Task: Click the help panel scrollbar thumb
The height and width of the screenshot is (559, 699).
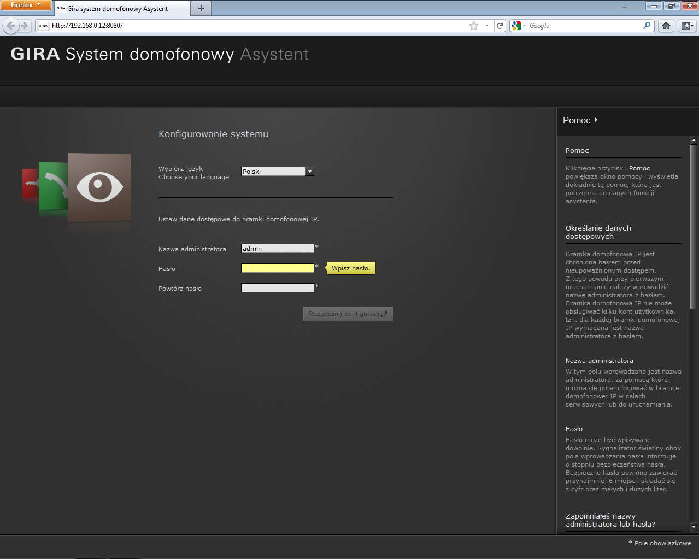Action: point(694,227)
